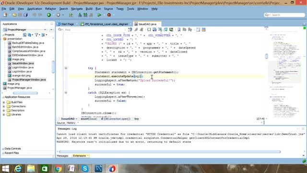The image size is (307, 173).
Task: Expand the Connections folder
Action: pos(4,106)
